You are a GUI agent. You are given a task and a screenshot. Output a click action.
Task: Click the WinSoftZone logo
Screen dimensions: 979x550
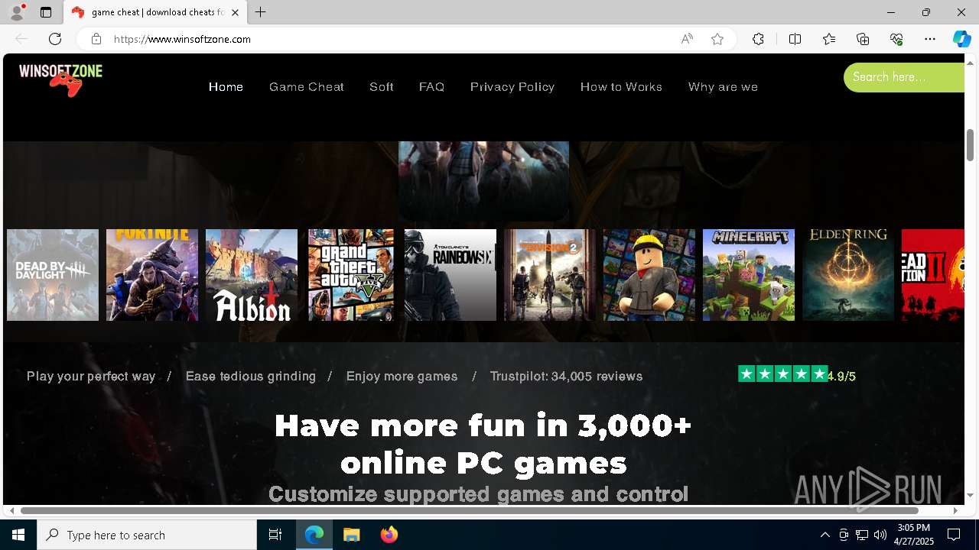tap(60, 79)
